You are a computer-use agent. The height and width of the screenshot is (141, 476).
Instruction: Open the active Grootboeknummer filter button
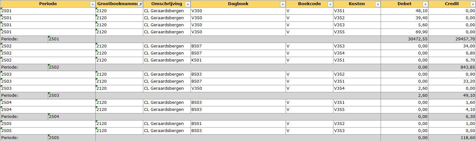tap(140, 4)
